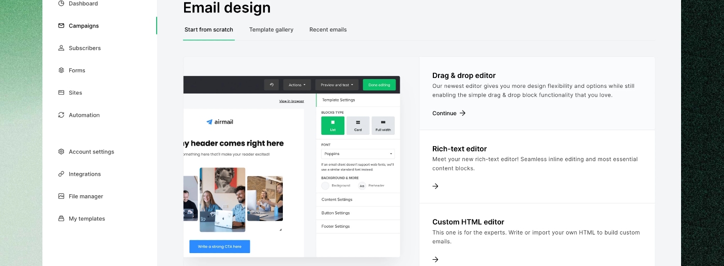This screenshot has height=266, width=724.
Task: Click the arrow under Rich-text editor
Action: [x=435, y=186]
